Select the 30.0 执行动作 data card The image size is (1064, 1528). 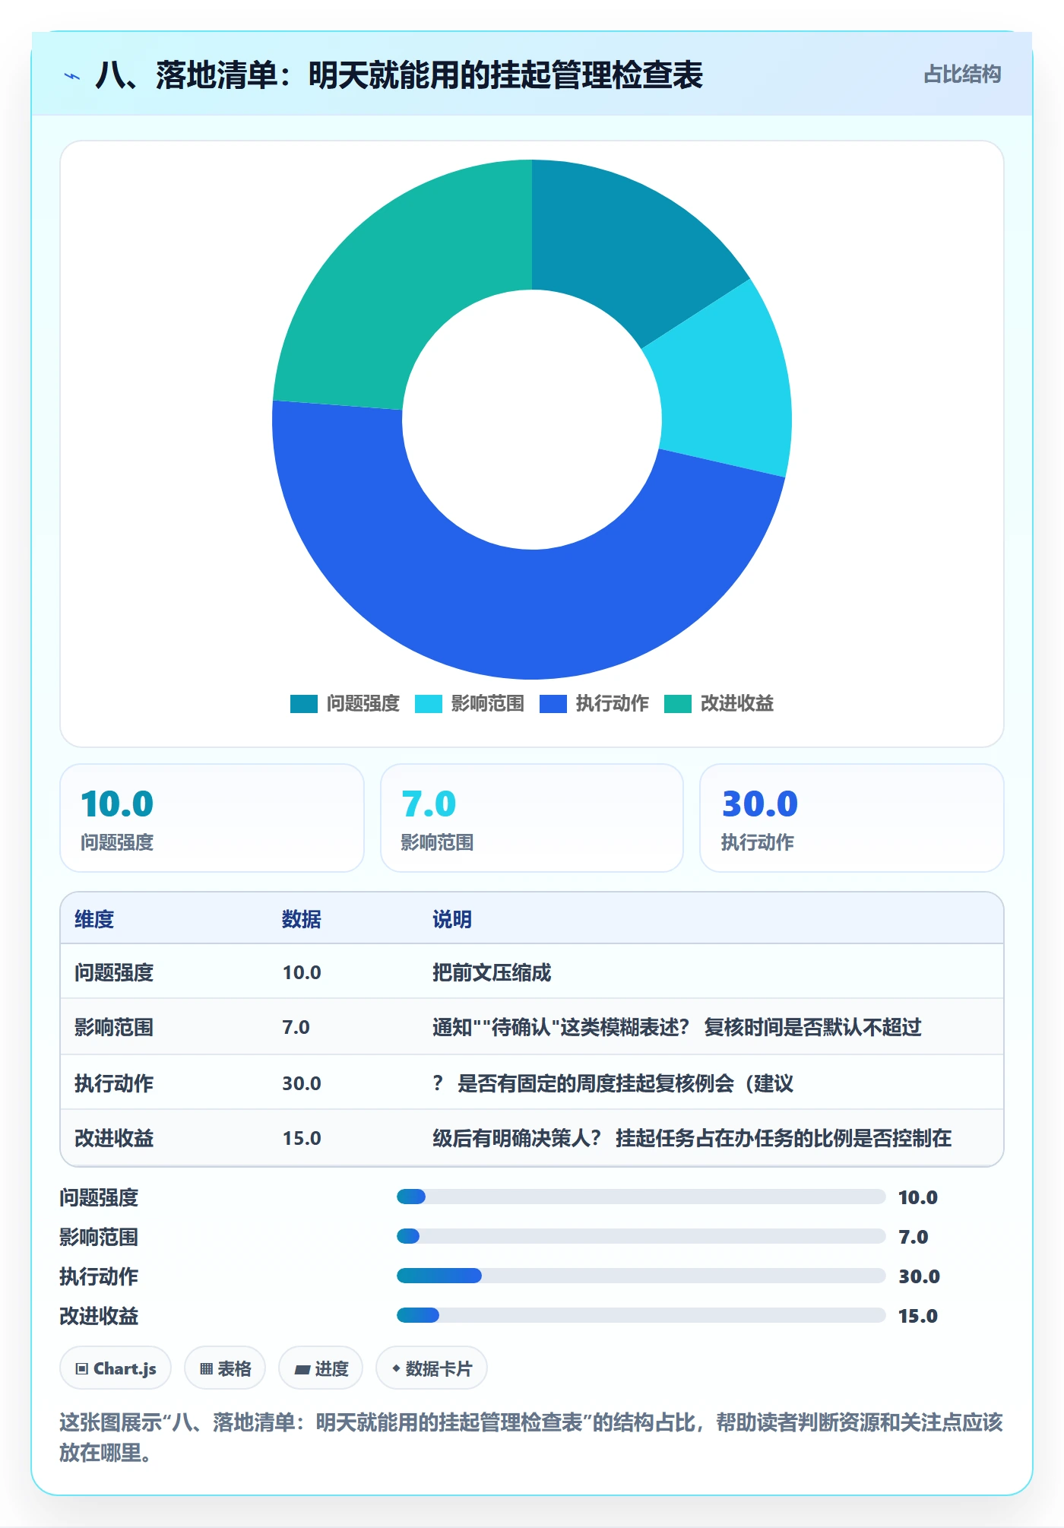[852, 818]
